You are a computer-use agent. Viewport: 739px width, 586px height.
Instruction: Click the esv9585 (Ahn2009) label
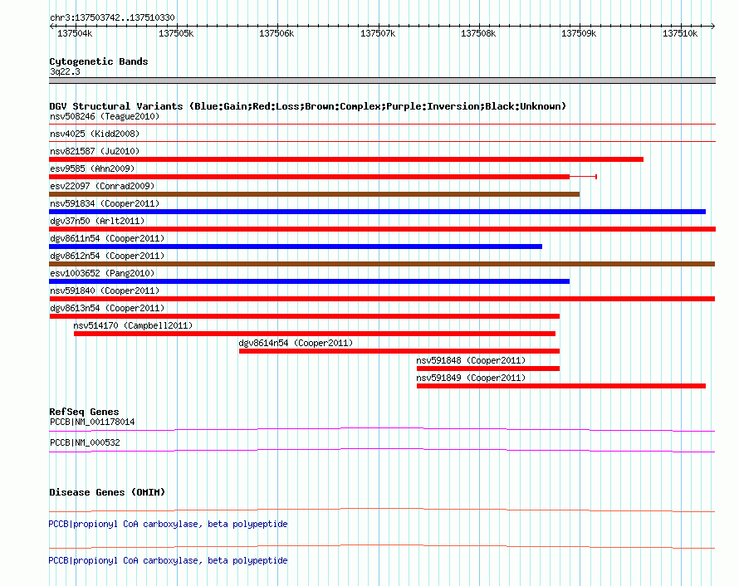point(92,168)
